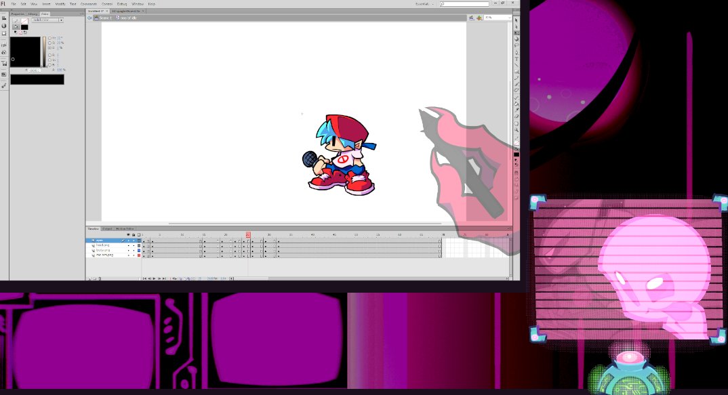Switch to the Output tab

pos(107,229)
